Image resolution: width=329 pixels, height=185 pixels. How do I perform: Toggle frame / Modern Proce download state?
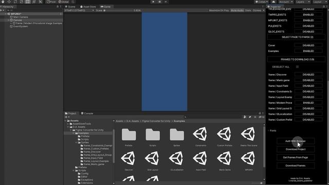pos(308,103)
